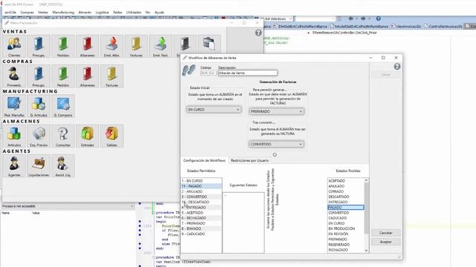Select '11 - PAGADO' permitted state
The image size is (476, 267).
pos(202,186)
